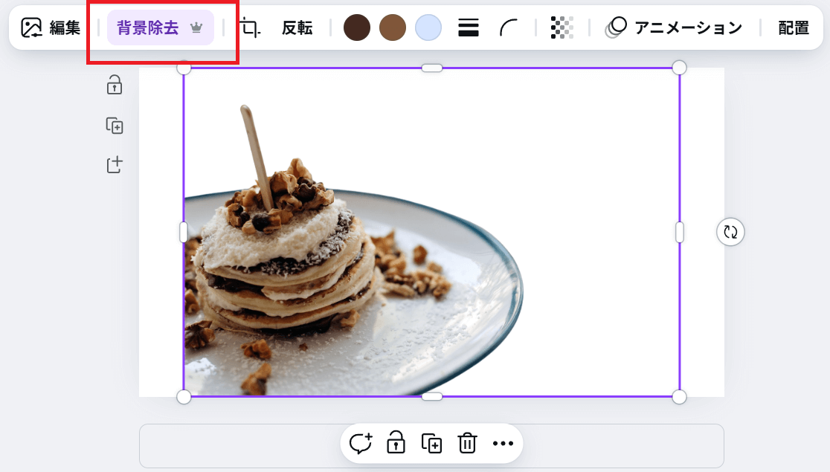830x472 pixels.
Task: Click the duplicate page icon on left side
Action: [115, 126]
